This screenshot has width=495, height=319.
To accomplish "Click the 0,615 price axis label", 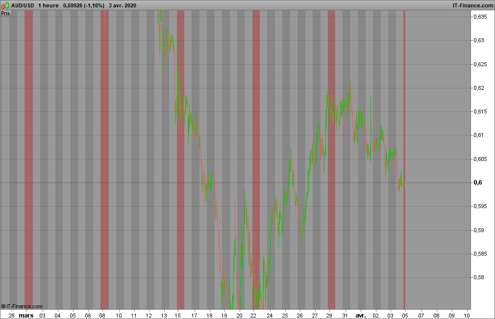I will pyautogui.click(x=480, y=111).
